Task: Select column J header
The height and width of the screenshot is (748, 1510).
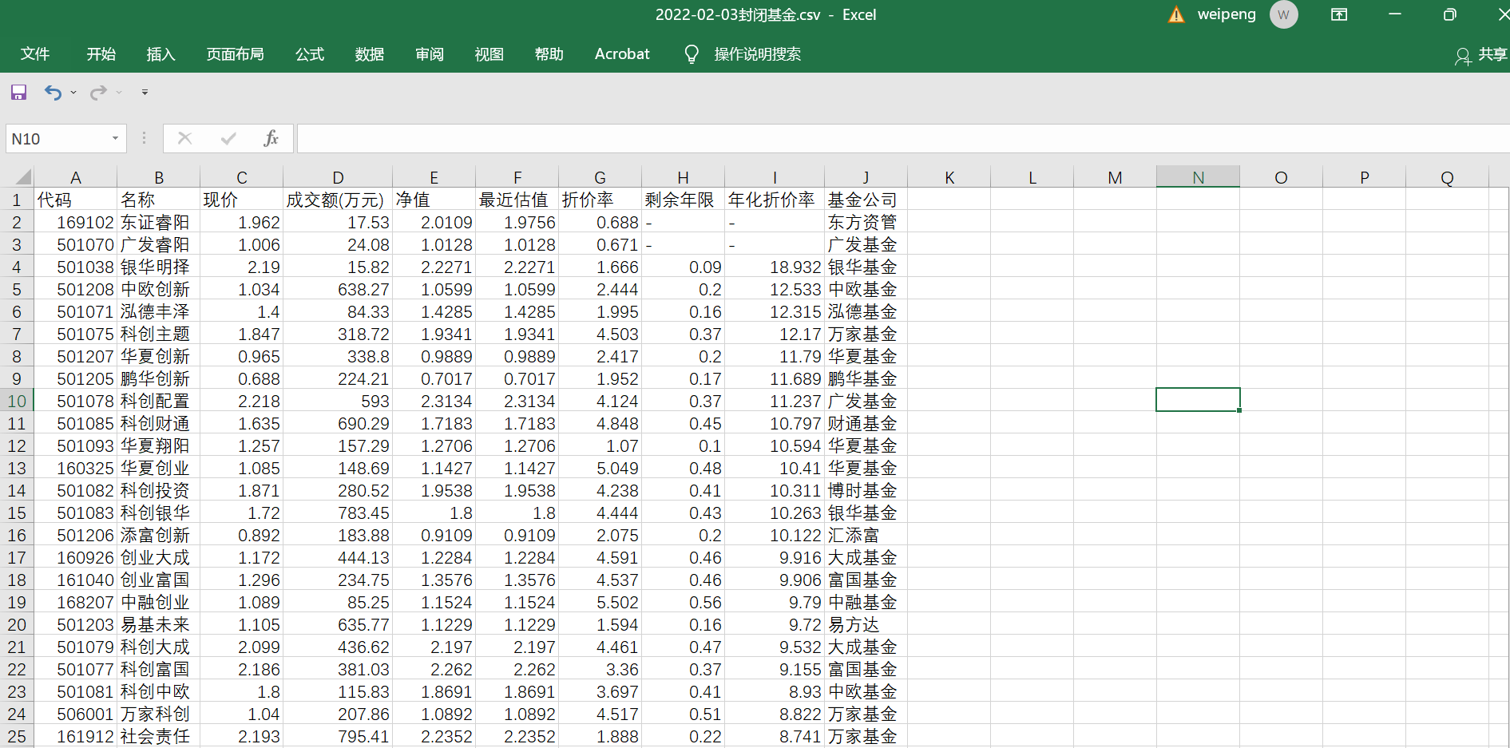Action: point(866,177)
